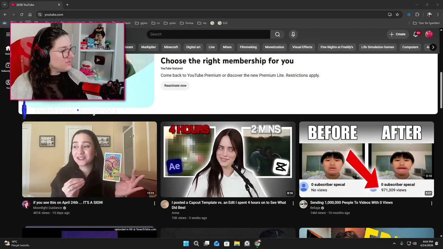
Task: Open Tüm Yer İşaretleri bookmarks folder
Action: 426,23
